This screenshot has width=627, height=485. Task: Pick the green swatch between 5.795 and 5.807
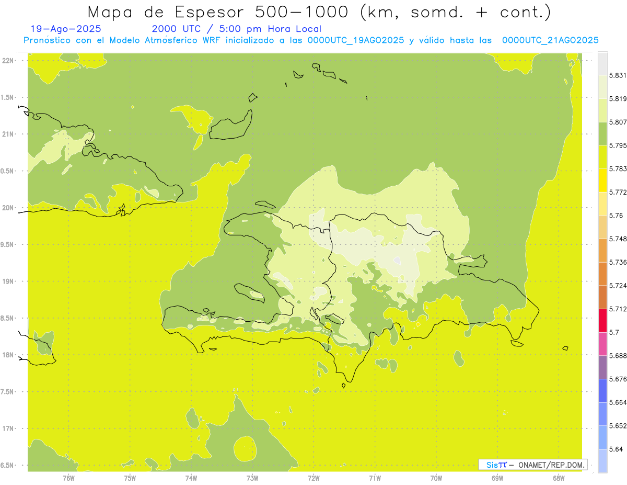[x=602, y=134]
